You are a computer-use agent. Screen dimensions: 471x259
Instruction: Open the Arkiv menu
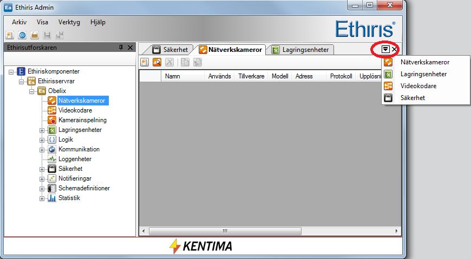(19, 22)
